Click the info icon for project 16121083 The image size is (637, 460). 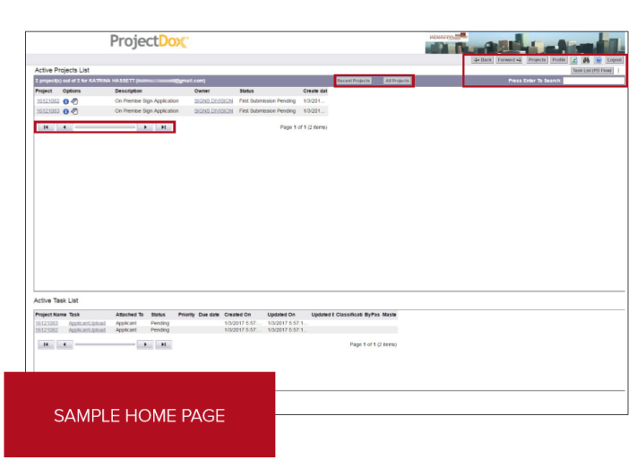65,112
